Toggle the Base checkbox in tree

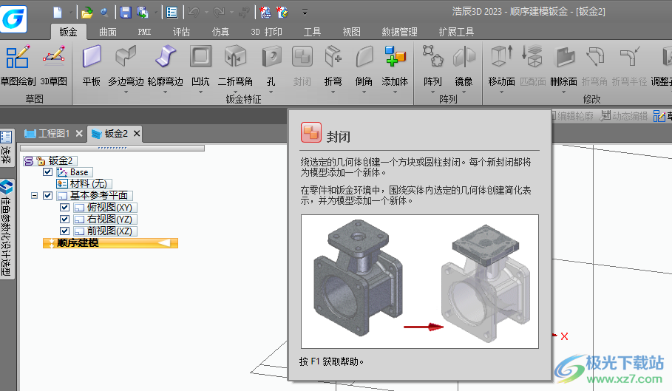(48, 172)
